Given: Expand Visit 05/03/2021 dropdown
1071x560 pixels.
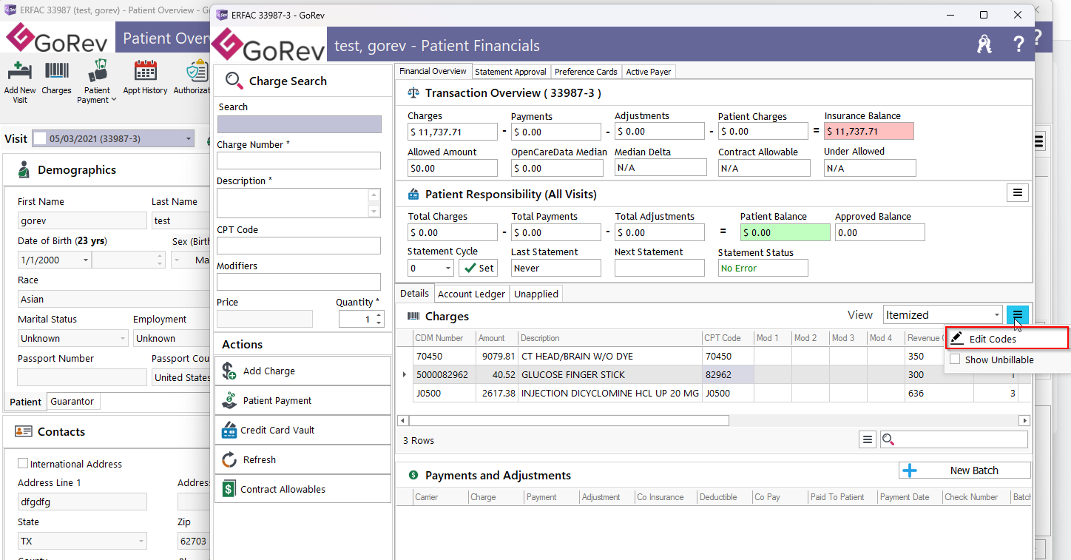Looking at the screenshot, I should pyautogui.click(x=189, y=139).
